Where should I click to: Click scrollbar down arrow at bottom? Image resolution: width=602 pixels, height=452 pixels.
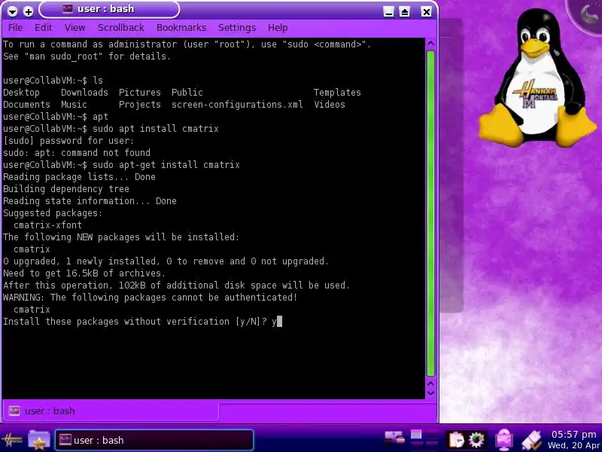tap(430, 393)
